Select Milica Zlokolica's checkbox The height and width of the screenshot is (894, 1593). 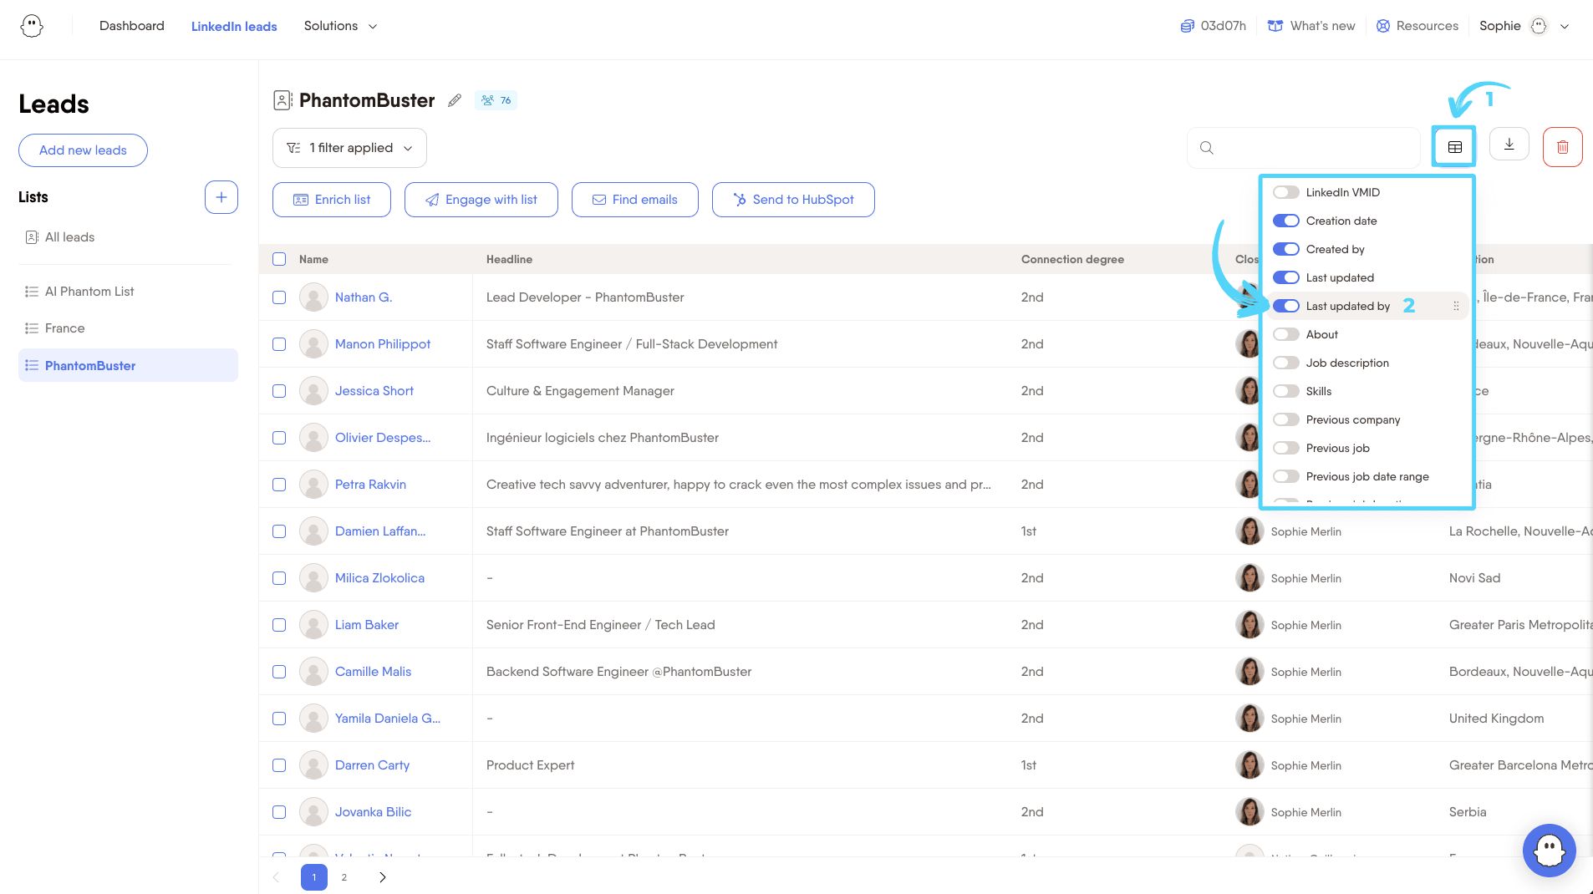[279, 578]
